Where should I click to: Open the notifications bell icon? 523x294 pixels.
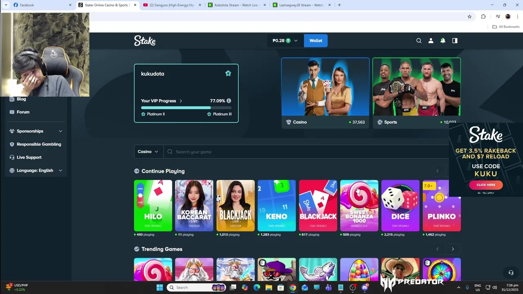(x=443, y=41)
